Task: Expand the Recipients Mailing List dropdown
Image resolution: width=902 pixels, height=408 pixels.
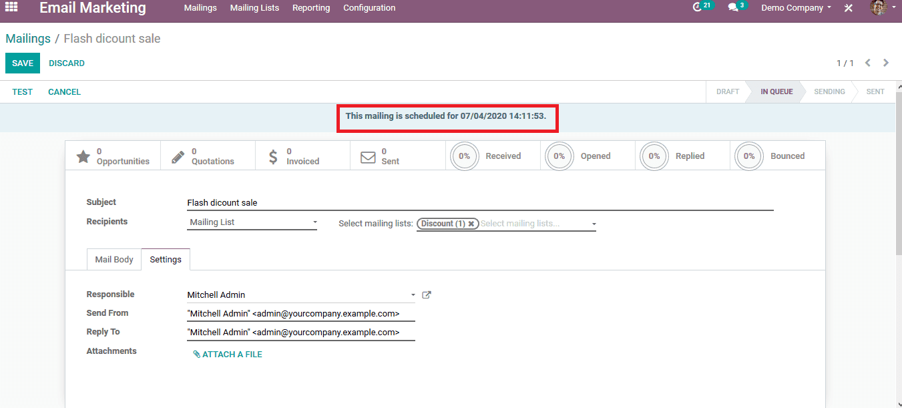Action: coord(252,222)
